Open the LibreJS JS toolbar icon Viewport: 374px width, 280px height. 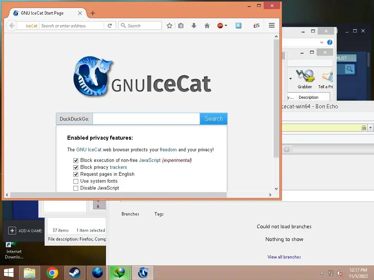tap(256, 26)
